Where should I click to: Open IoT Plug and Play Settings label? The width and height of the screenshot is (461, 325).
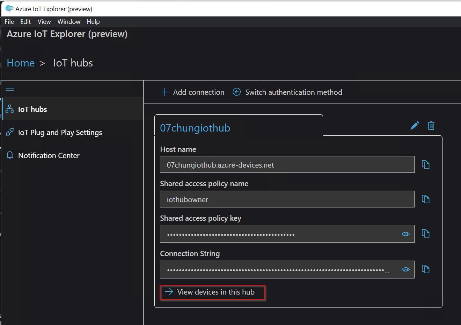click(60, 132)
